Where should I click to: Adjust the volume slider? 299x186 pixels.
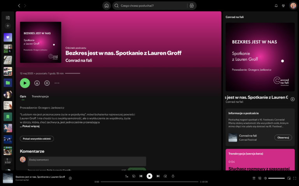click(x=276, y=178)
